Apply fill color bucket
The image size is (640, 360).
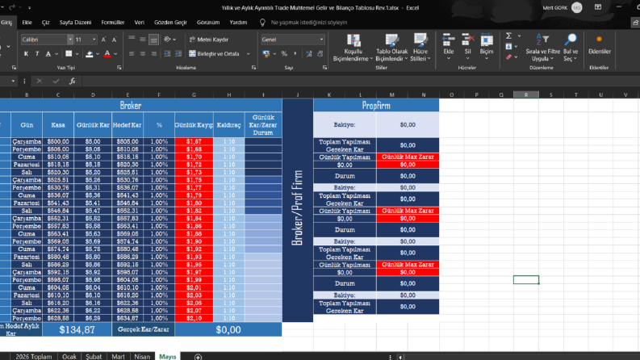[90, 54]
